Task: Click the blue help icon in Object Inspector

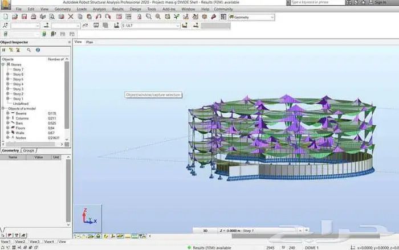Action: tap(38, 50)
